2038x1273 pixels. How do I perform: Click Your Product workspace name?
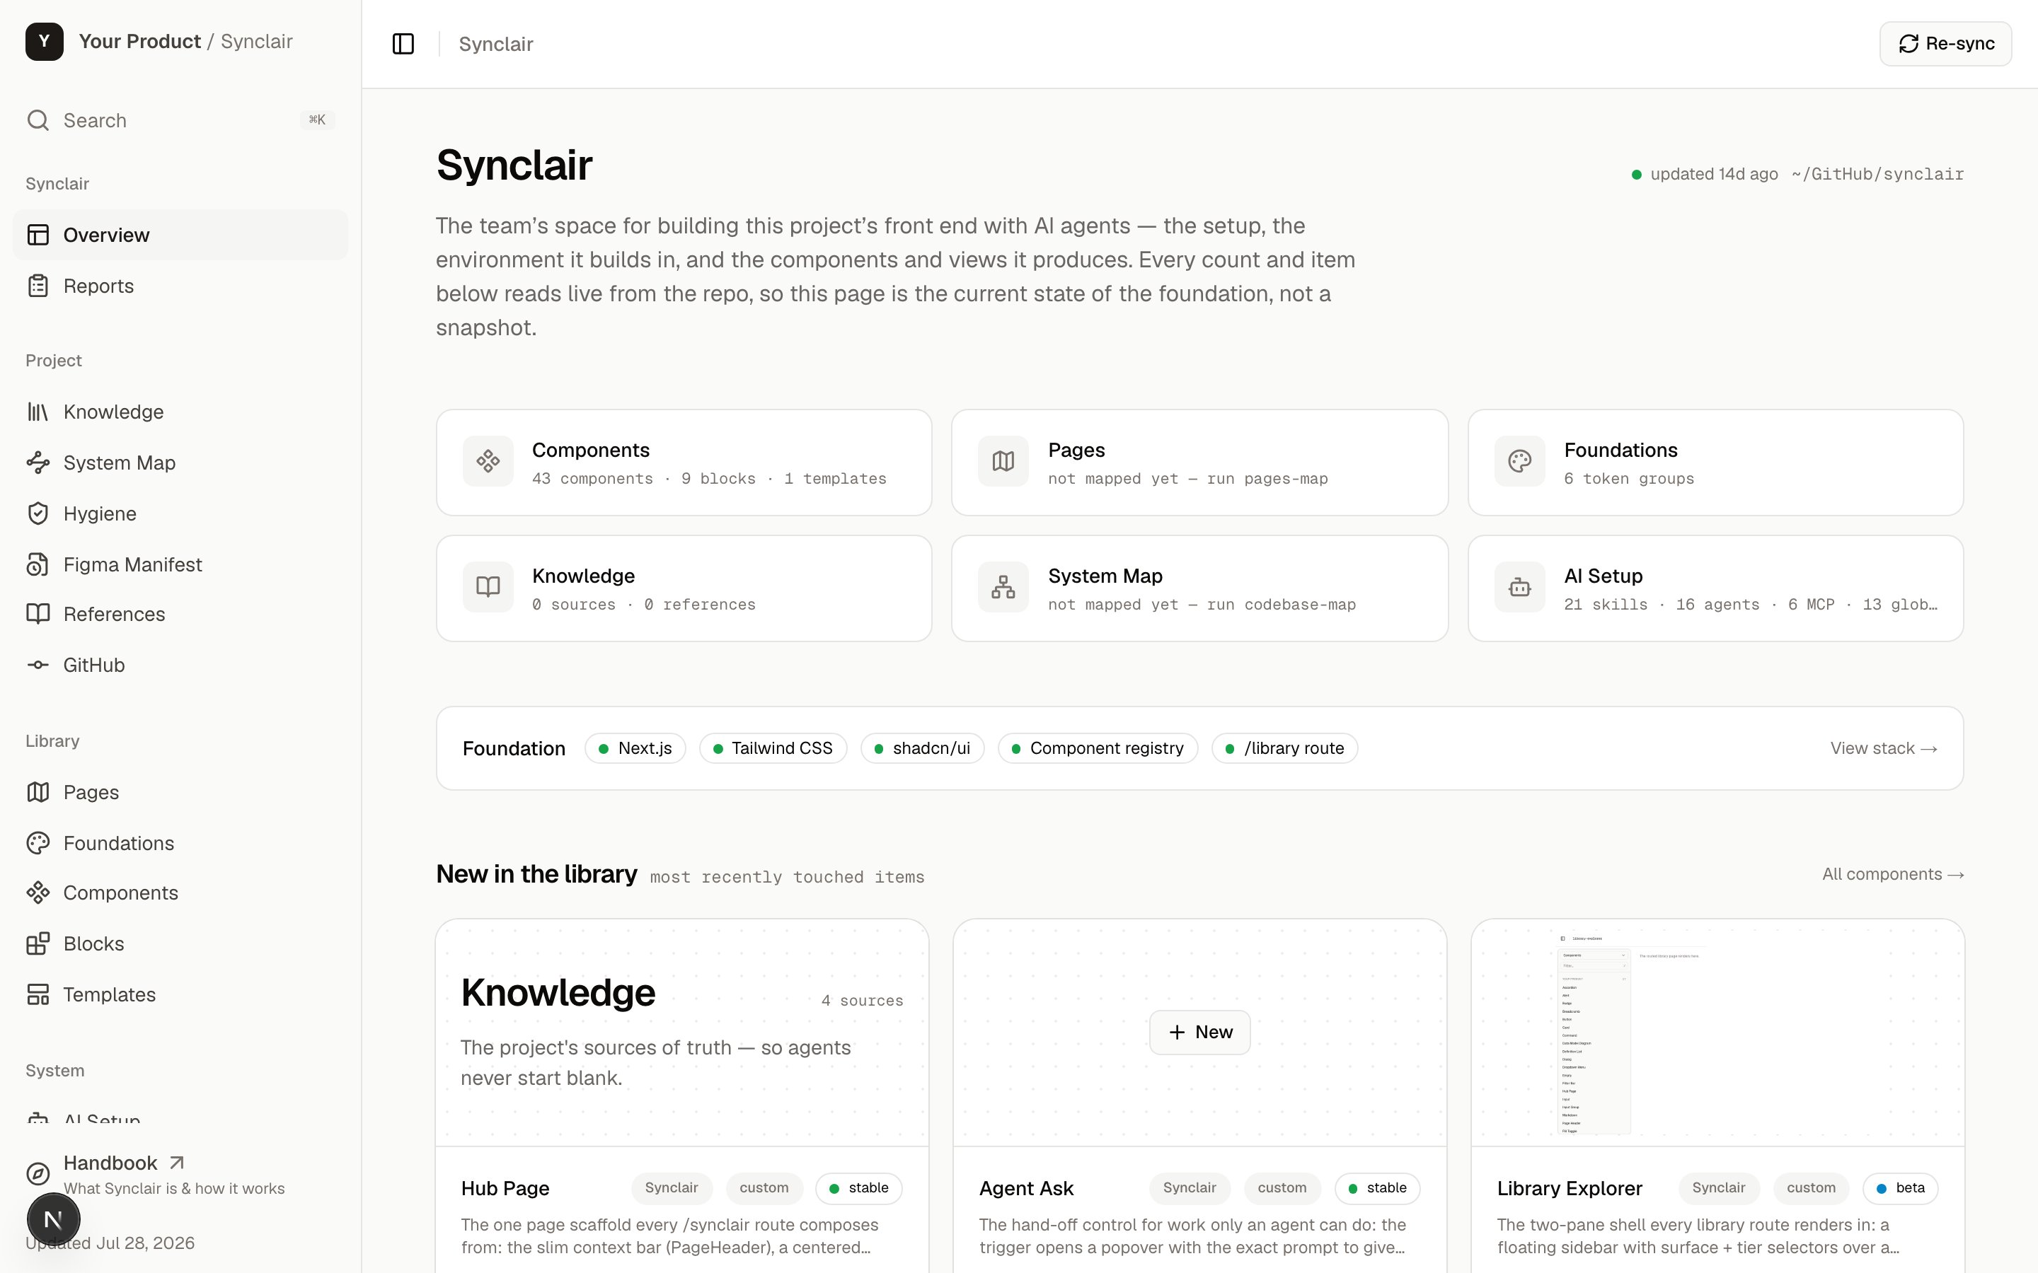[140, 41]
